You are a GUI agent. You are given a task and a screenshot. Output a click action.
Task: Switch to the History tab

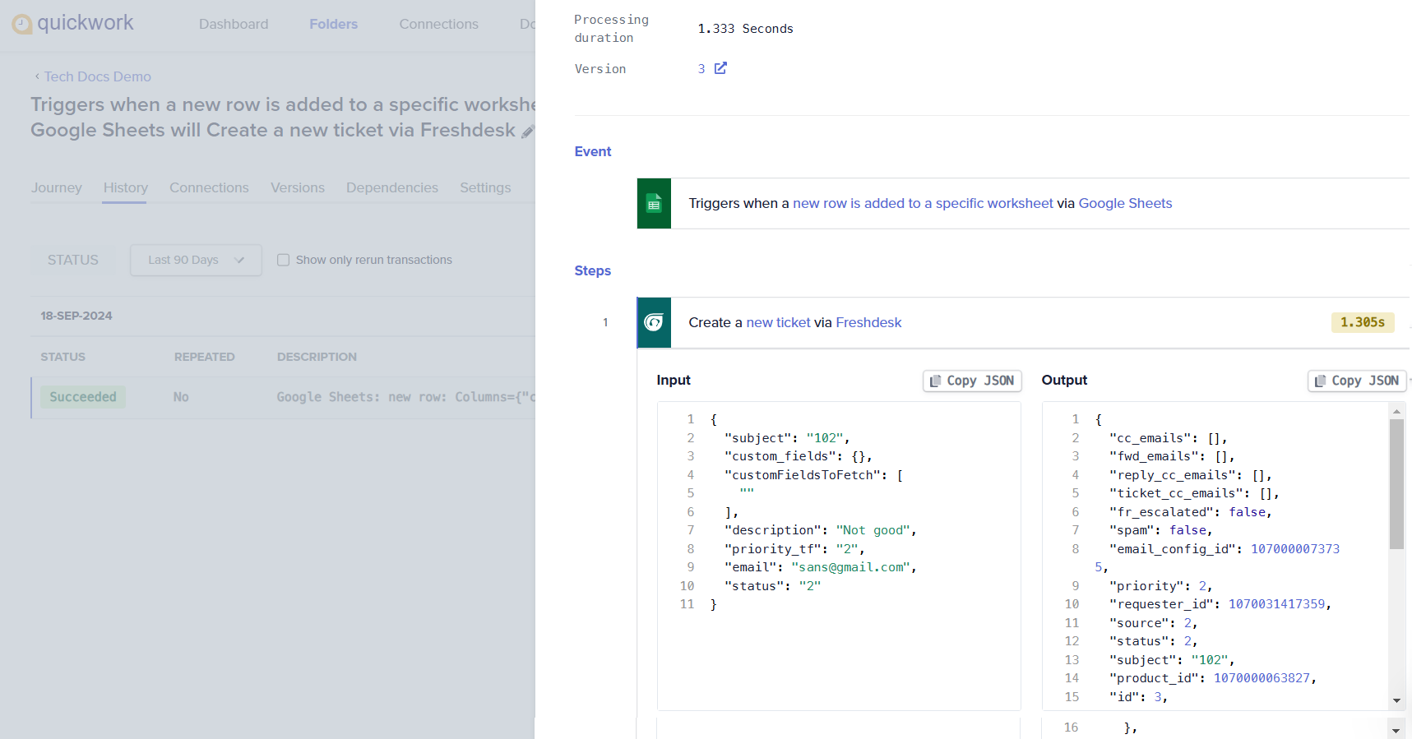click(x=125, y=187)
